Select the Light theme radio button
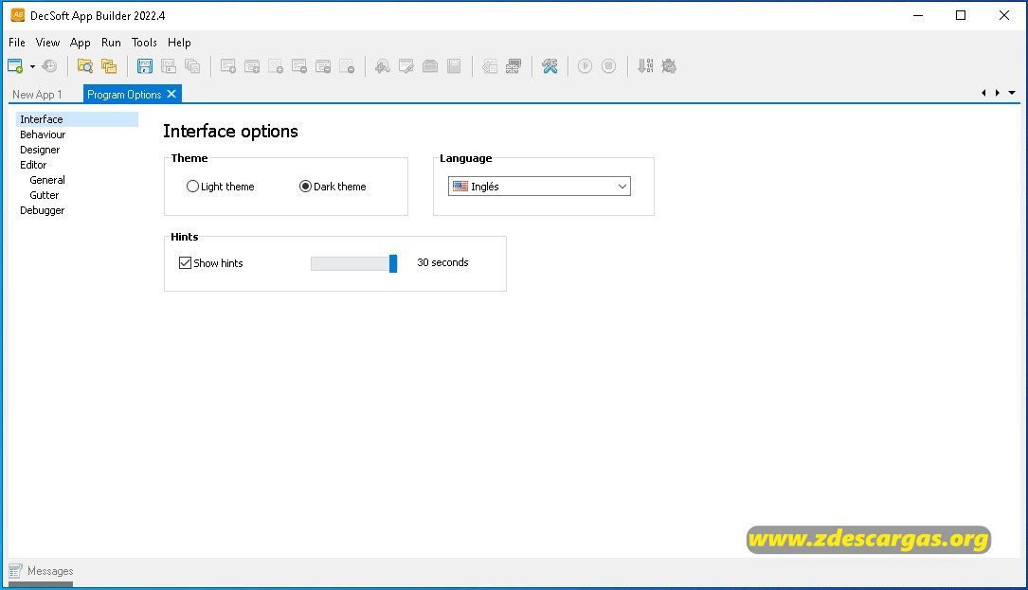This screenshot has height=590, width=1028. (x=192, y=187)
